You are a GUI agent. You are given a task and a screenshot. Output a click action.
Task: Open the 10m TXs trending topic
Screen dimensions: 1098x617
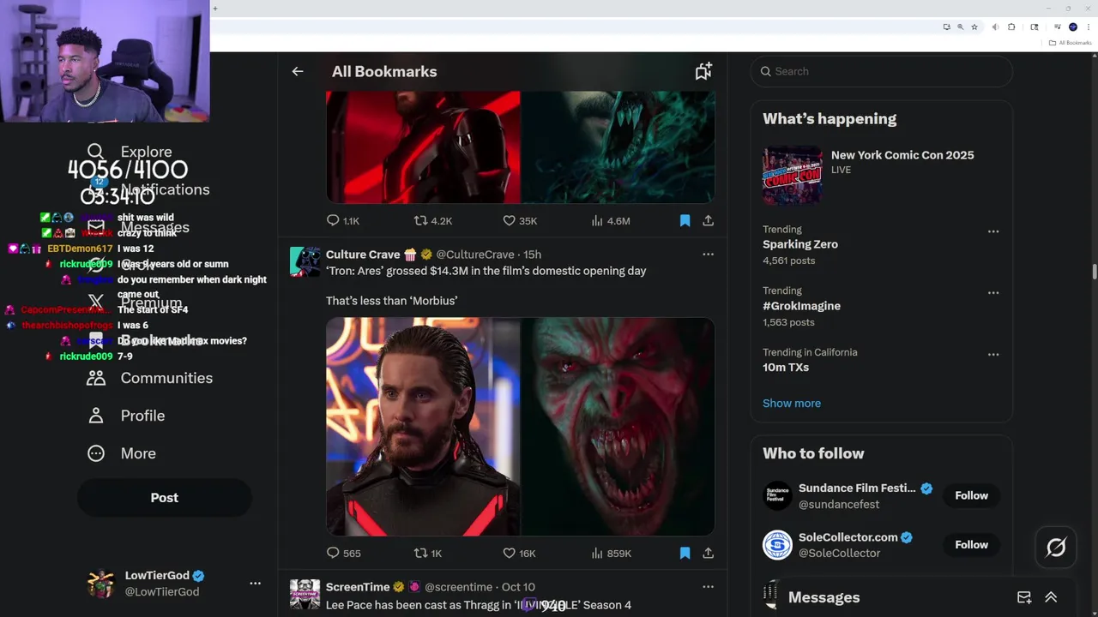pos(786,368)
